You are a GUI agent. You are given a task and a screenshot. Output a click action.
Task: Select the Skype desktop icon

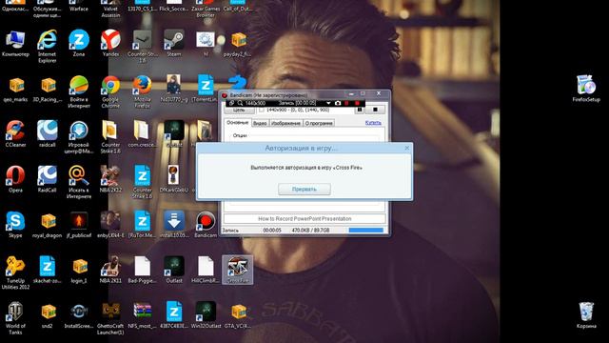click(15, 225)
